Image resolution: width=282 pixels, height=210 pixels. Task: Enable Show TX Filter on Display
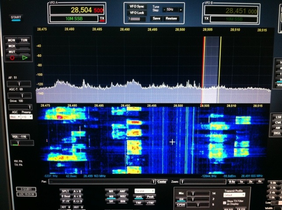[225, 202]
